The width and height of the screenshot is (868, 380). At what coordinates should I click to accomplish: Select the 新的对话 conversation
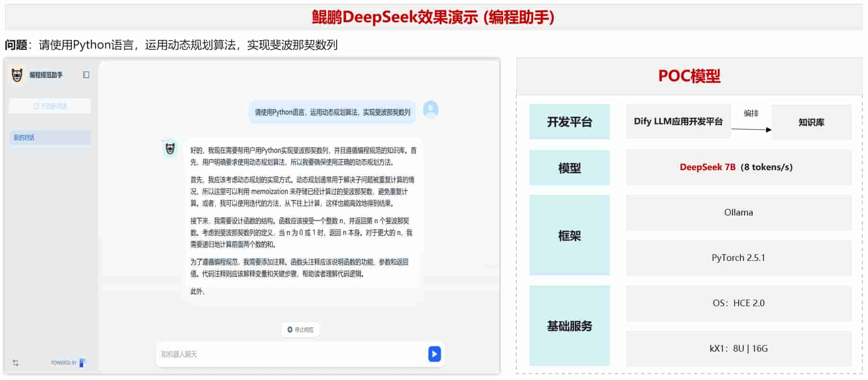point(50,138)
